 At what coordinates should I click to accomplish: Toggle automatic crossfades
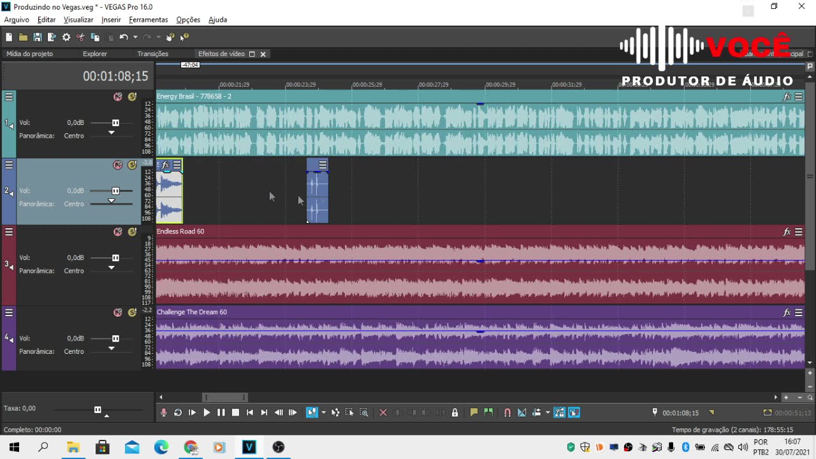(521, 412)
